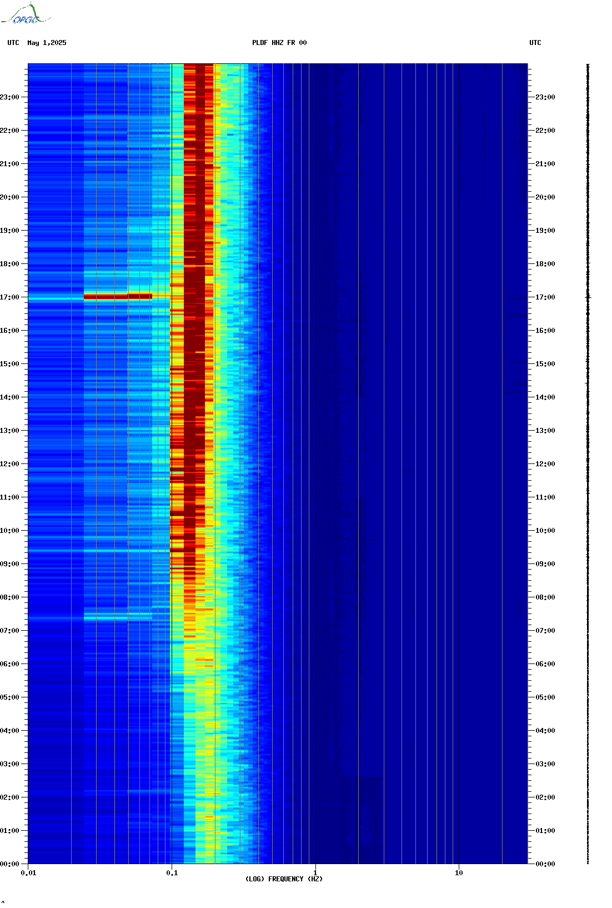The width and height of the screenshot is (612, 908).
Task: Click the 23:00 label on the right time axis
Action: click(545, 97)
